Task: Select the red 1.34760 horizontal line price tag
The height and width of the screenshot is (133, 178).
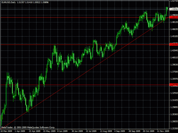Action: (174, 85)
